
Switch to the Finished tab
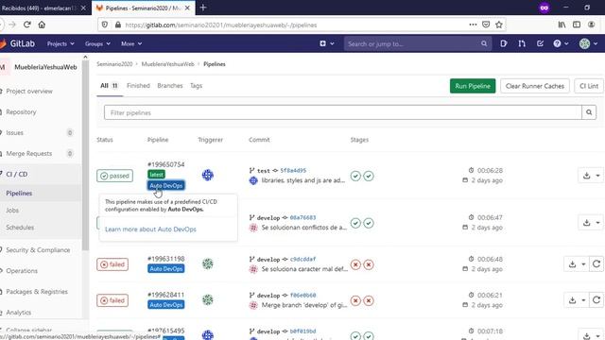138,86
